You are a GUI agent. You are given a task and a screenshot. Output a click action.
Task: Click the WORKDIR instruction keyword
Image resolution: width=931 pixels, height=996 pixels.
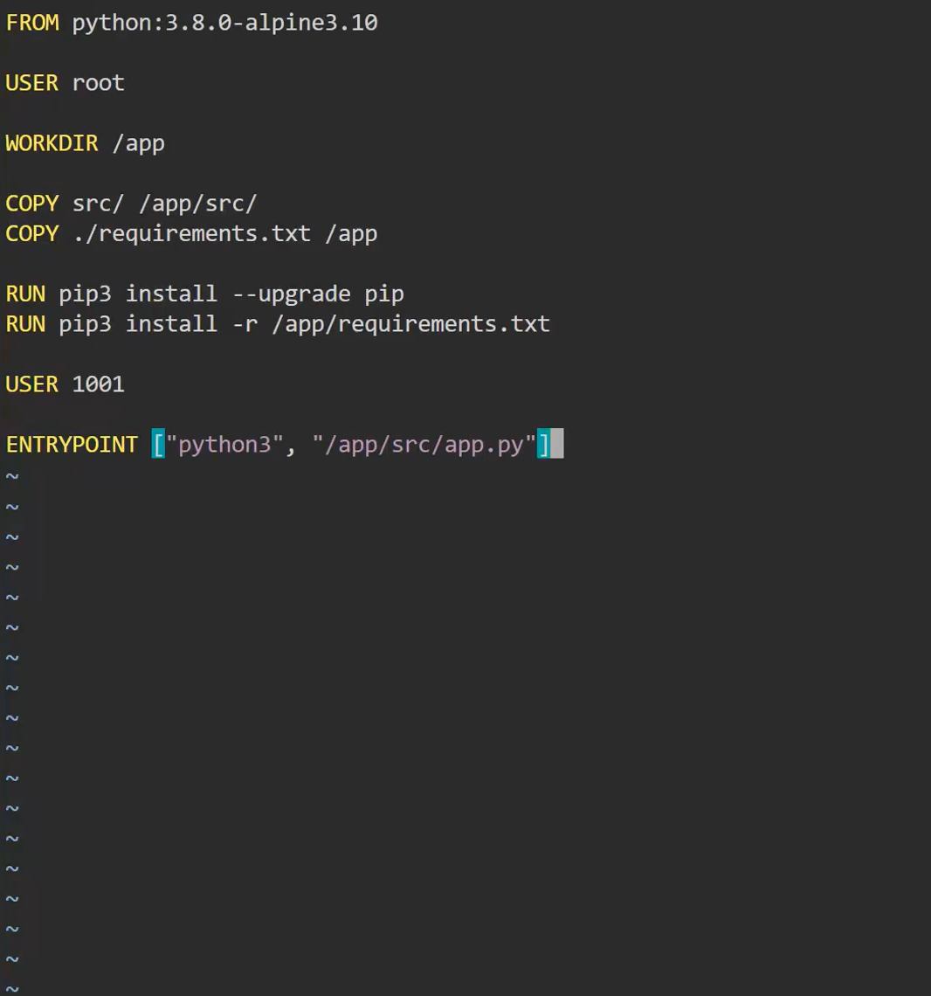(x=52, y=143)
